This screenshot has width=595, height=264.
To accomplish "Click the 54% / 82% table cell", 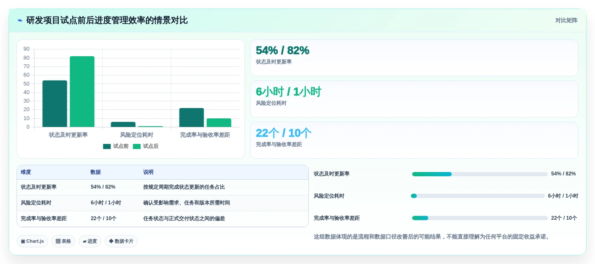I will point(103,187).
